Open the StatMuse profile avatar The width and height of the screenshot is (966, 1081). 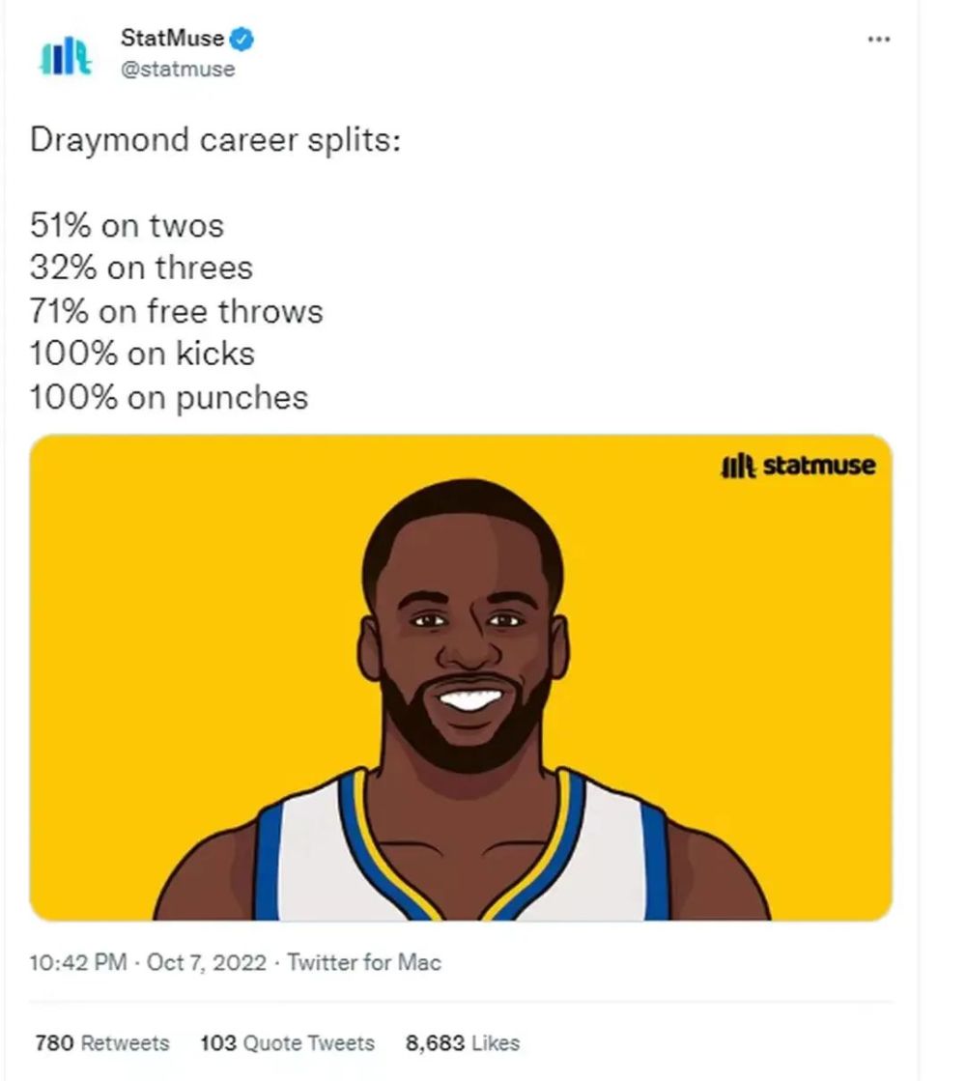(66, 56)
